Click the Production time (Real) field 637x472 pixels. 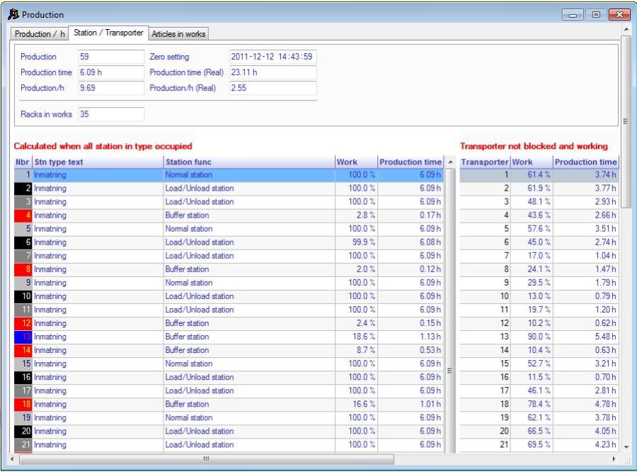tap(272, 72)
